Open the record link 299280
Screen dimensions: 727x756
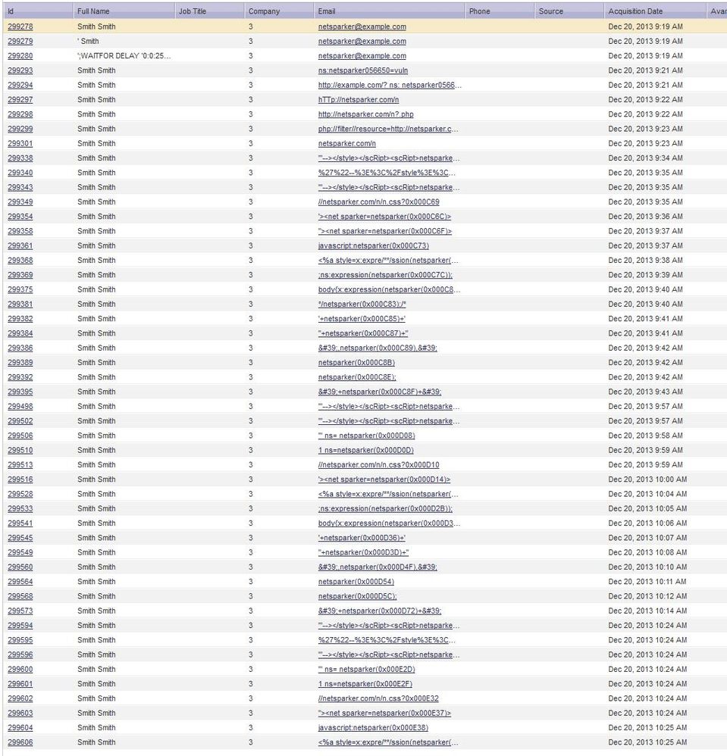pyautogui.click(x=20, y=56)
